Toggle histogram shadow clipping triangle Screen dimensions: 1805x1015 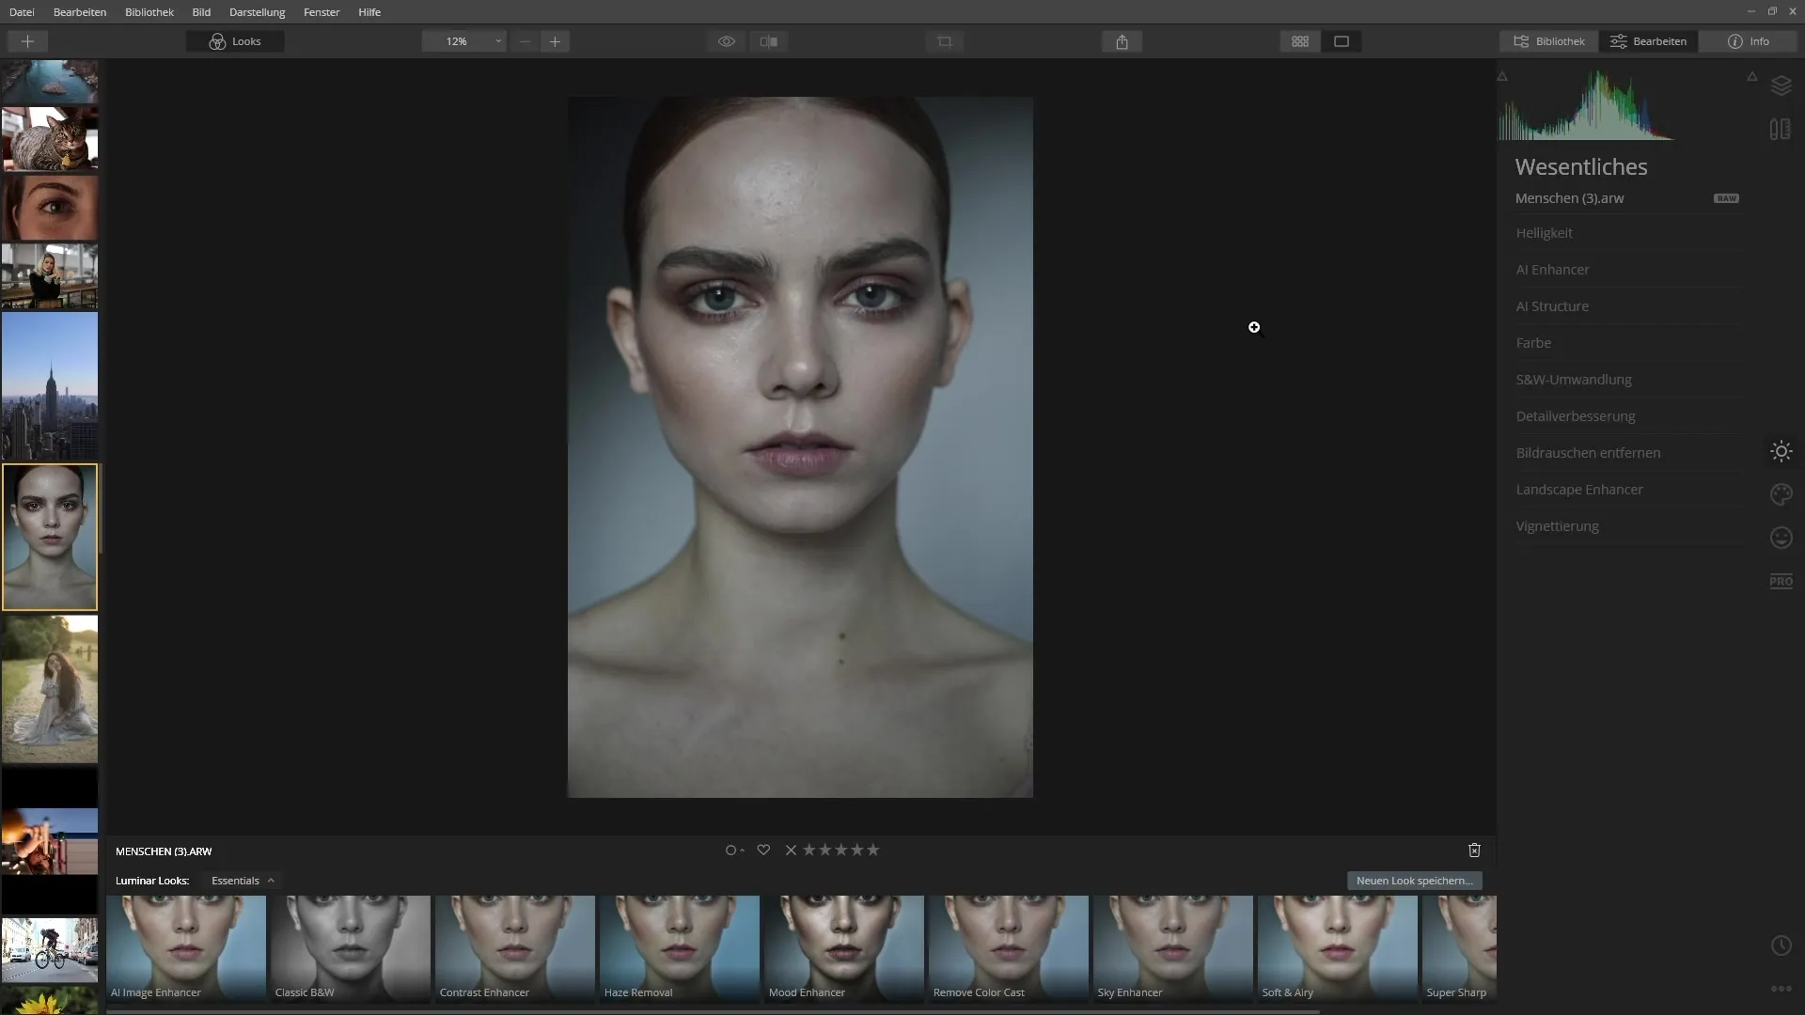coord(1502,76)
